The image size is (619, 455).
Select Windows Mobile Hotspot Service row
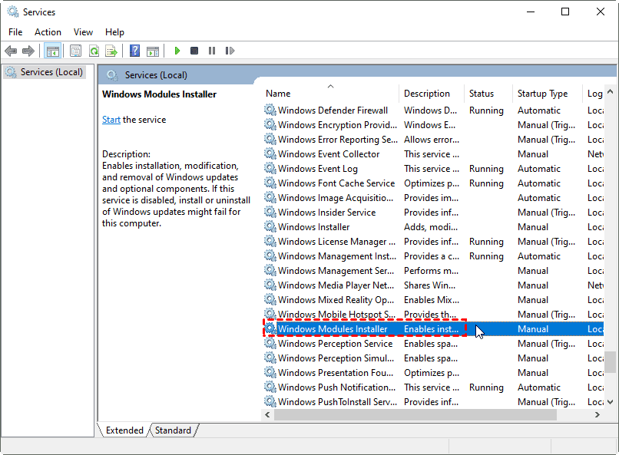(433, 315)
